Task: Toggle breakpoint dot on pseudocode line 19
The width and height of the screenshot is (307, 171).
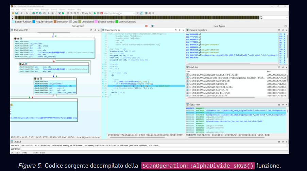Action: click(103, 73)
